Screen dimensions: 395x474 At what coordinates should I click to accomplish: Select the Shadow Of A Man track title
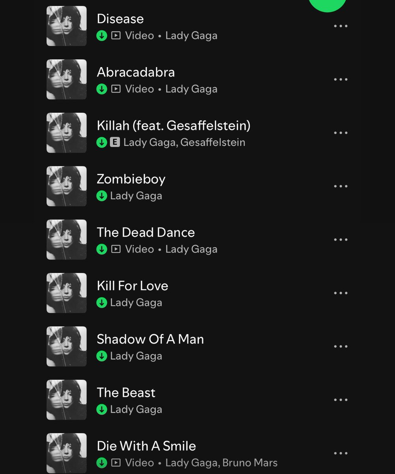click(x=150, y=339)
